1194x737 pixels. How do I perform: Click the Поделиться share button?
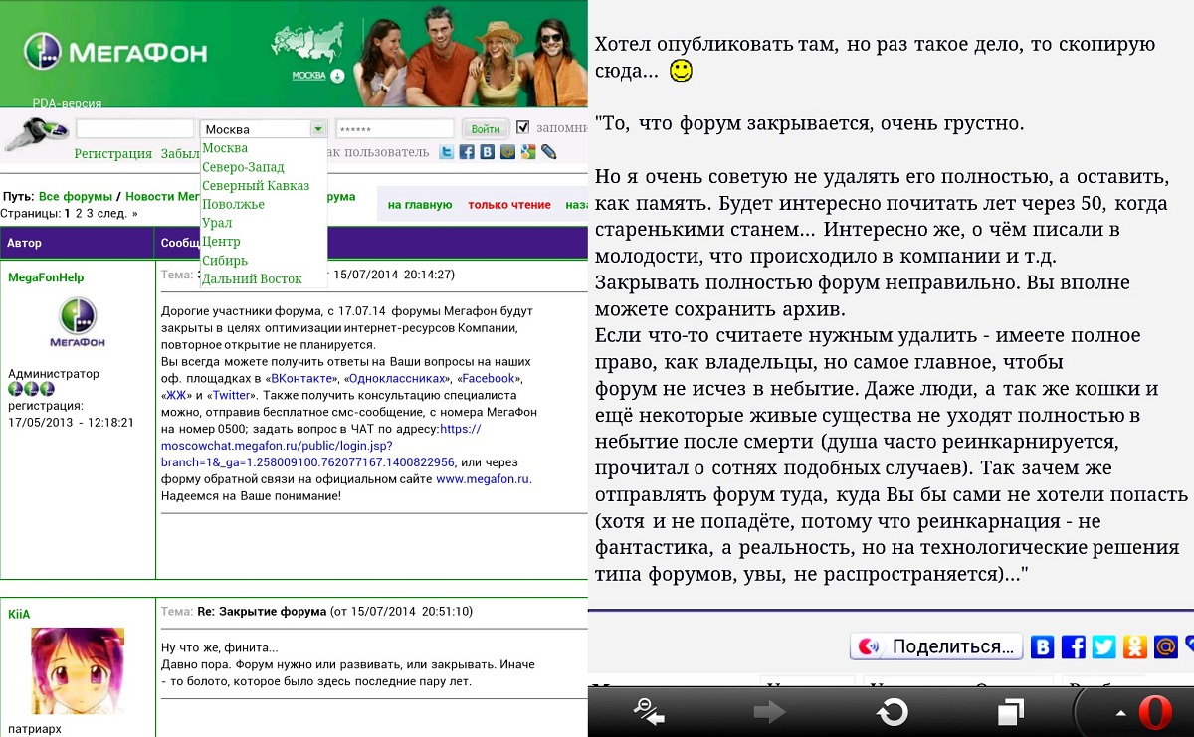tap(936, 646)
